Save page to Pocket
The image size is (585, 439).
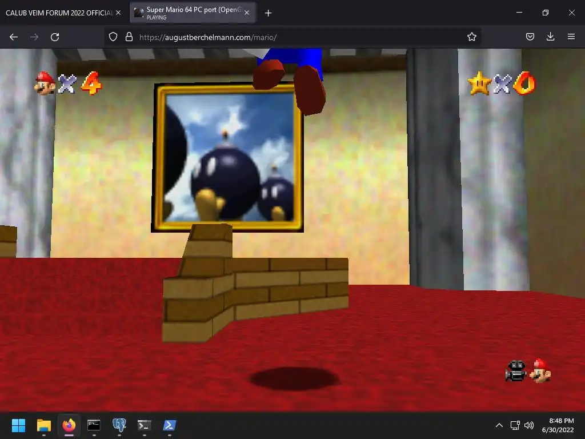(x=530, y=37)
